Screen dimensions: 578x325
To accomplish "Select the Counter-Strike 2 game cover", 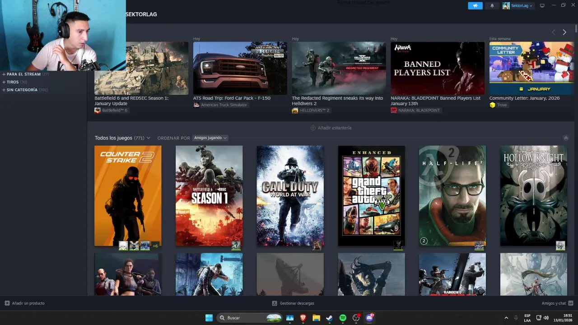I will (x=128, y=196).
